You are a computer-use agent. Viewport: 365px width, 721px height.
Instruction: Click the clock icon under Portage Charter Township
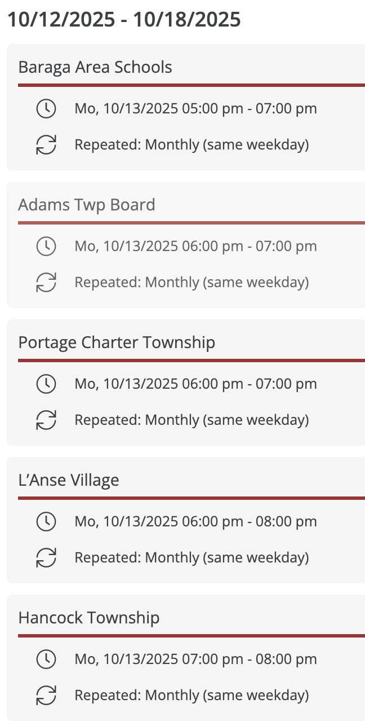46,384
